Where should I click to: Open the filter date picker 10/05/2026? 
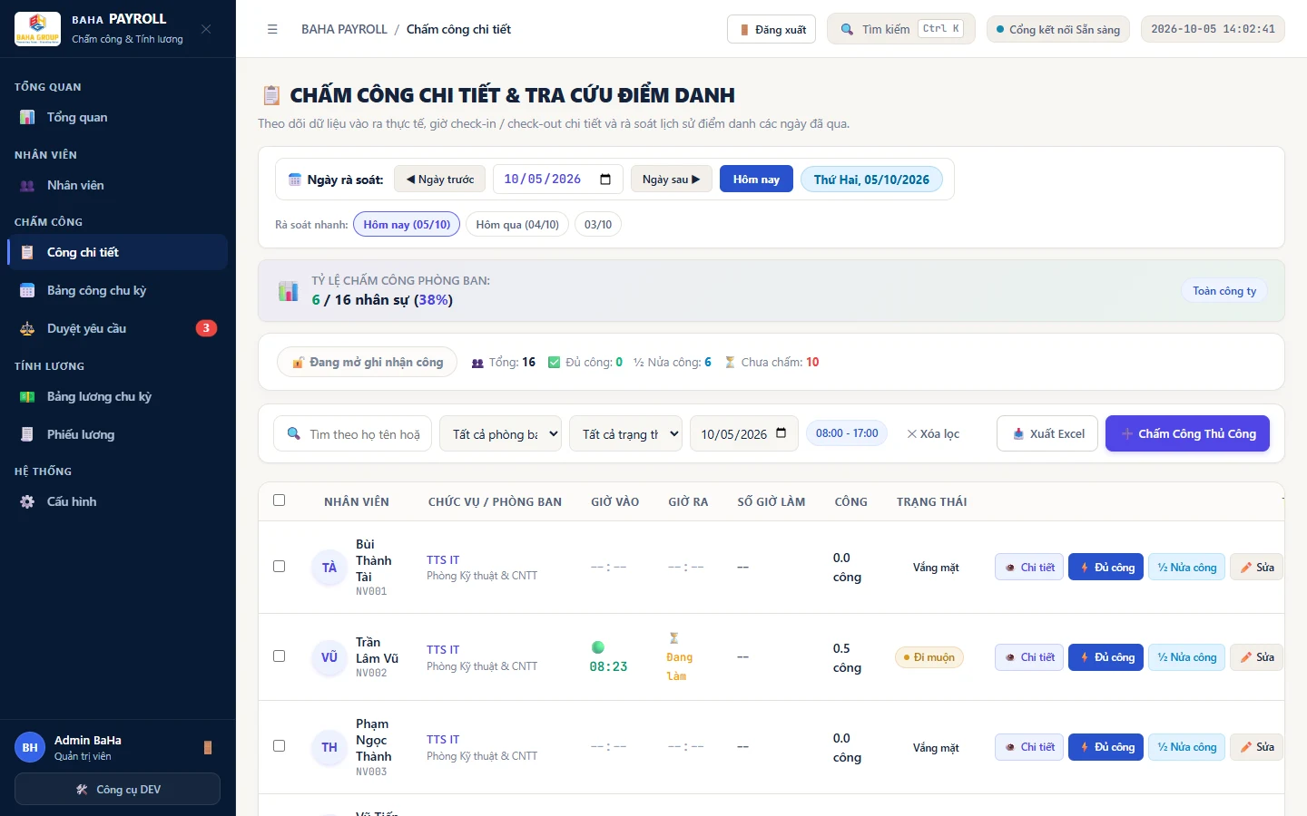[x=744, y=433]
